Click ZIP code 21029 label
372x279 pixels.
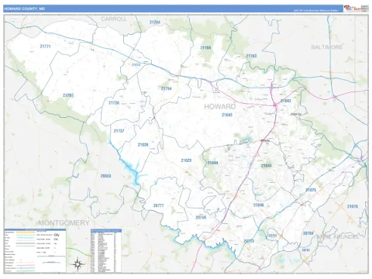pos(186,160)
